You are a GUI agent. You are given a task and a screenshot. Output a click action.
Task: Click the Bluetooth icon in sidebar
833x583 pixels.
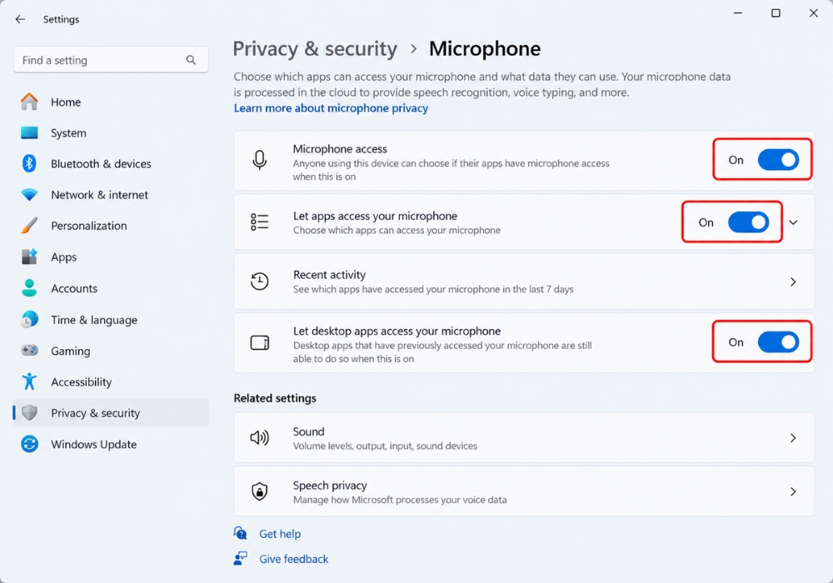tap(29, 163)
